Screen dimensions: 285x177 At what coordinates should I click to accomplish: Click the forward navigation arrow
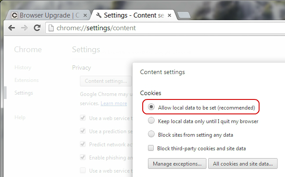pos(24,28)
